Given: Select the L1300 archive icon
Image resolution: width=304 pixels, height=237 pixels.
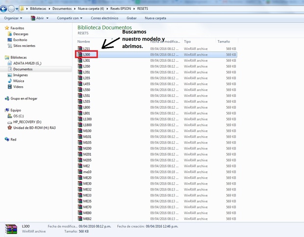Looking at the screenshot, I should (x=80, y=119).
